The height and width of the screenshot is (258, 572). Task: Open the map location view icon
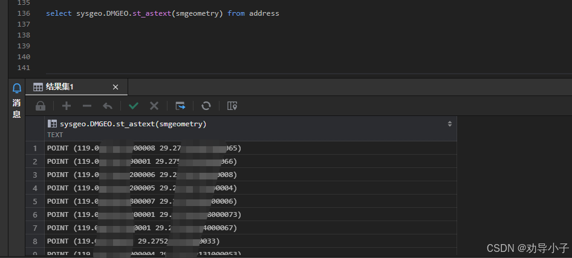[x=232, y=106]
